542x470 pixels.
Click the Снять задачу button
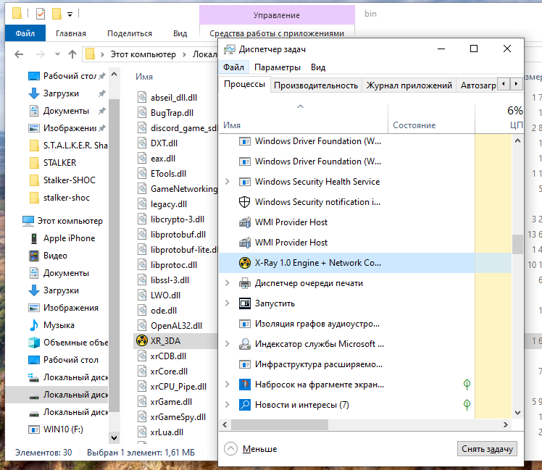point(488,449)
